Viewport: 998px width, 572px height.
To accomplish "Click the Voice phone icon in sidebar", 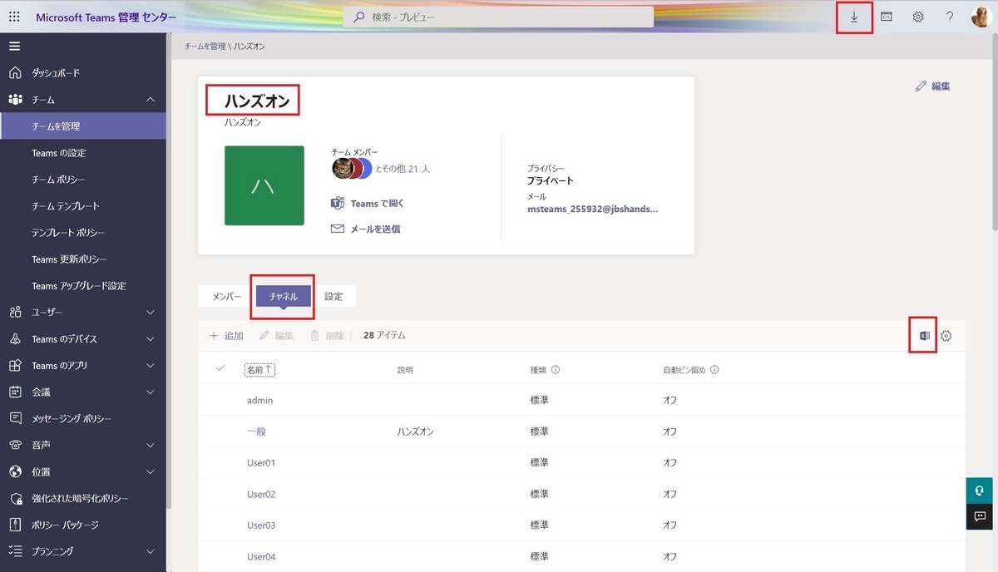I will point(15,445).
